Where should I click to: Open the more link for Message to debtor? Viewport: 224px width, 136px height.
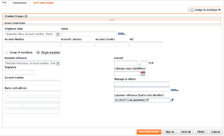click(175, 89)
